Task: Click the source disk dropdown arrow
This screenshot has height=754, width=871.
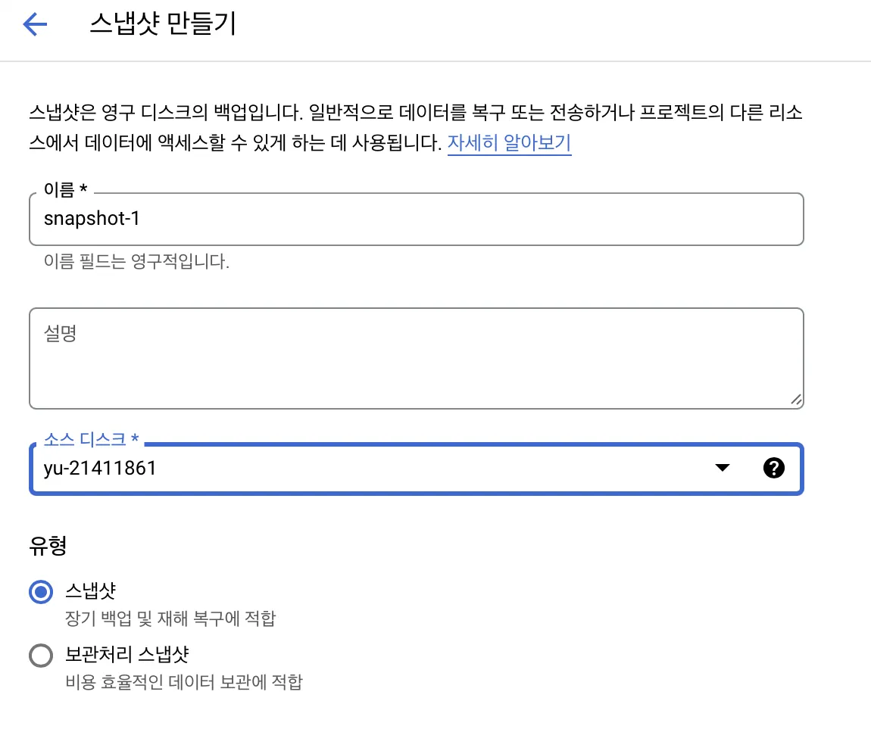Action: click(722, 468)
